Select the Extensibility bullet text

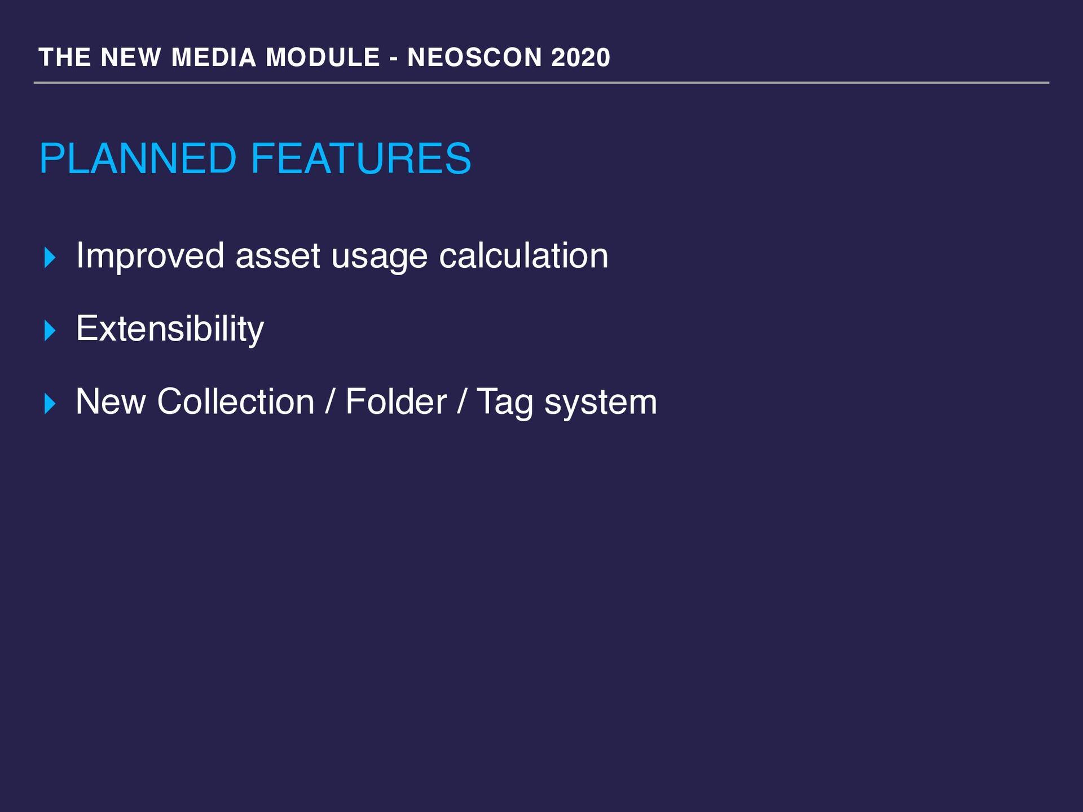[170, 329]
